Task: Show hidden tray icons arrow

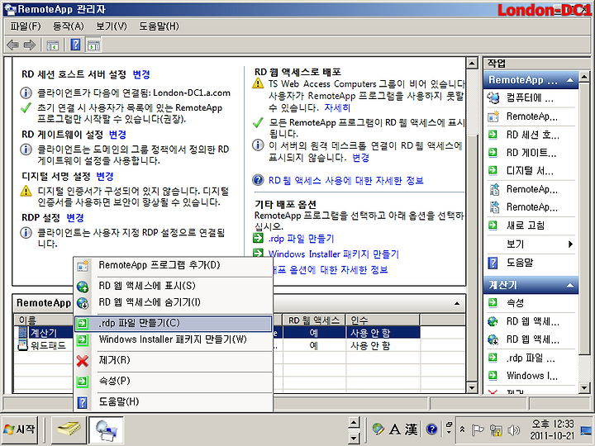Action: click(x=462, y=429)
